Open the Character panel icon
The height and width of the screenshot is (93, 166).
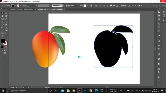159,24
